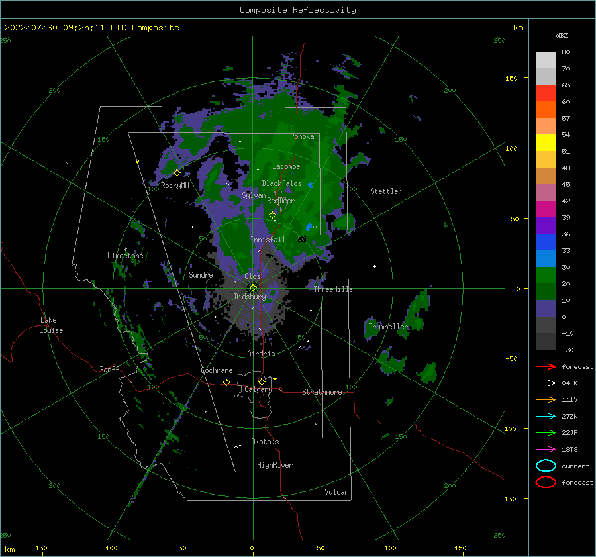
Task: Select the light gray 80 dBZ swatch
Action: pyautogui.click(x=546, y=60)
